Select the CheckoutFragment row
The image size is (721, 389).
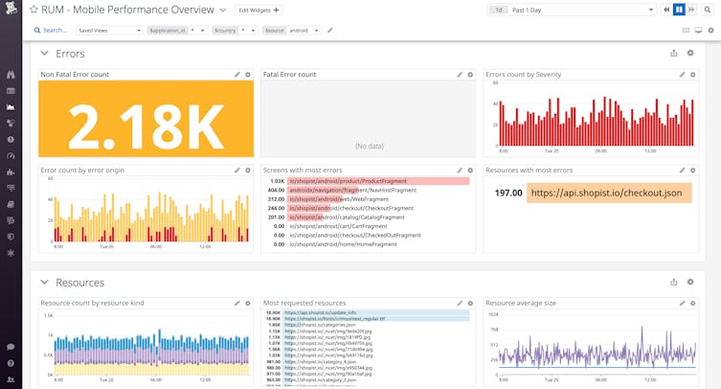pos(368,208)
